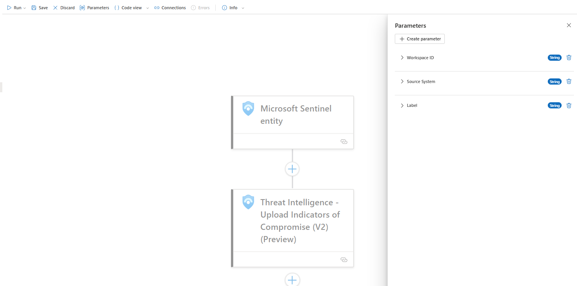Click connection link icon on Threat Intelligence card

click(344, 259)
